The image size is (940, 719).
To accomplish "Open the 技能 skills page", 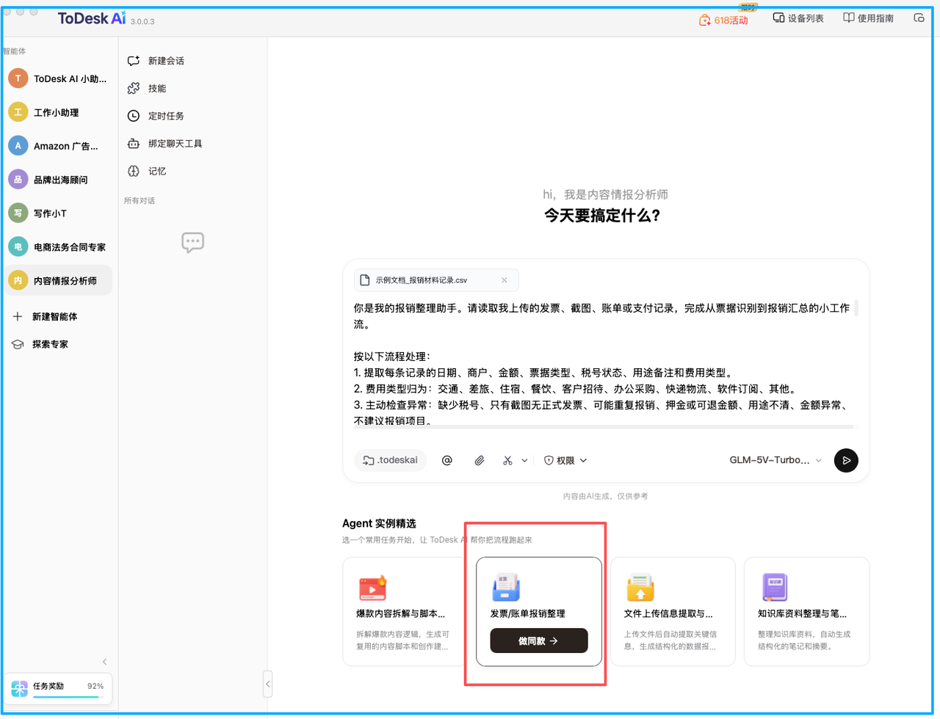I will 147,88.
